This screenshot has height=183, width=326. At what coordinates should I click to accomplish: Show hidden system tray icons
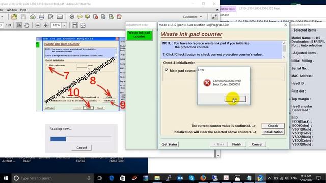pyautogui.click(x=269, y=178)
